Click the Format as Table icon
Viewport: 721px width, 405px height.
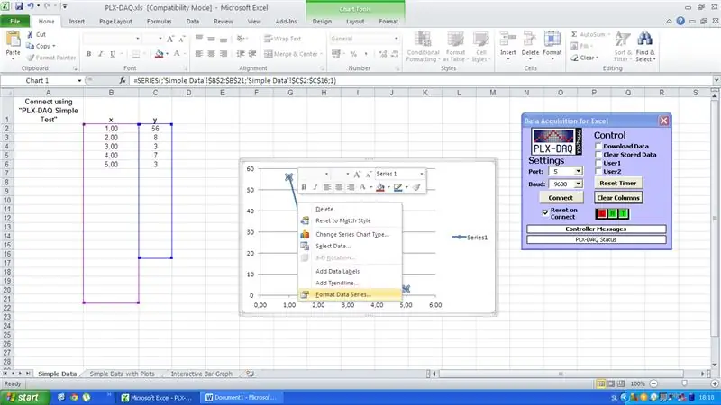point(455,40)
